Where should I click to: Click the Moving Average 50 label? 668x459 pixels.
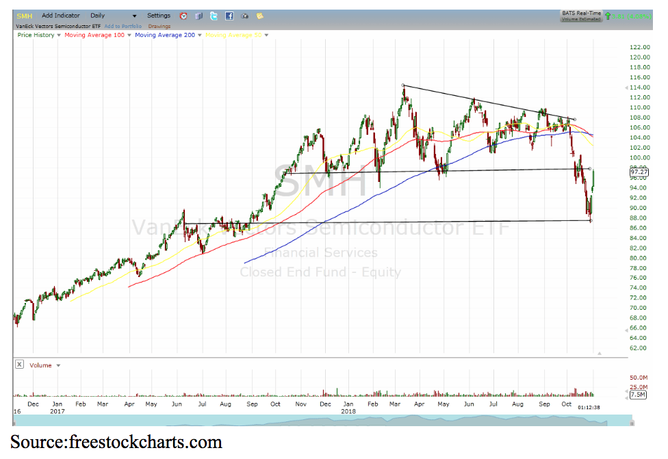(x=233, y=35)
